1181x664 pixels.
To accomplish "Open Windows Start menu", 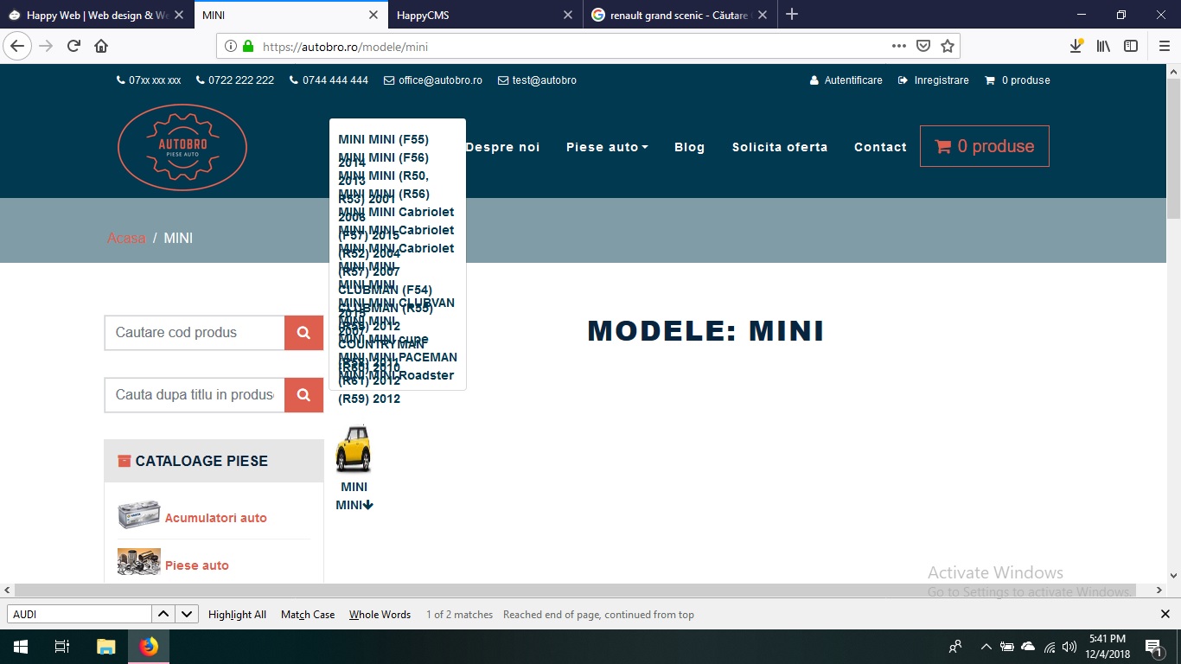I will pyautogui.click(x=21, y=647).
